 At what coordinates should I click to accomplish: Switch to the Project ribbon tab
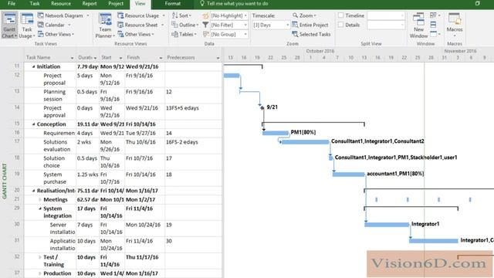point(116,3)
